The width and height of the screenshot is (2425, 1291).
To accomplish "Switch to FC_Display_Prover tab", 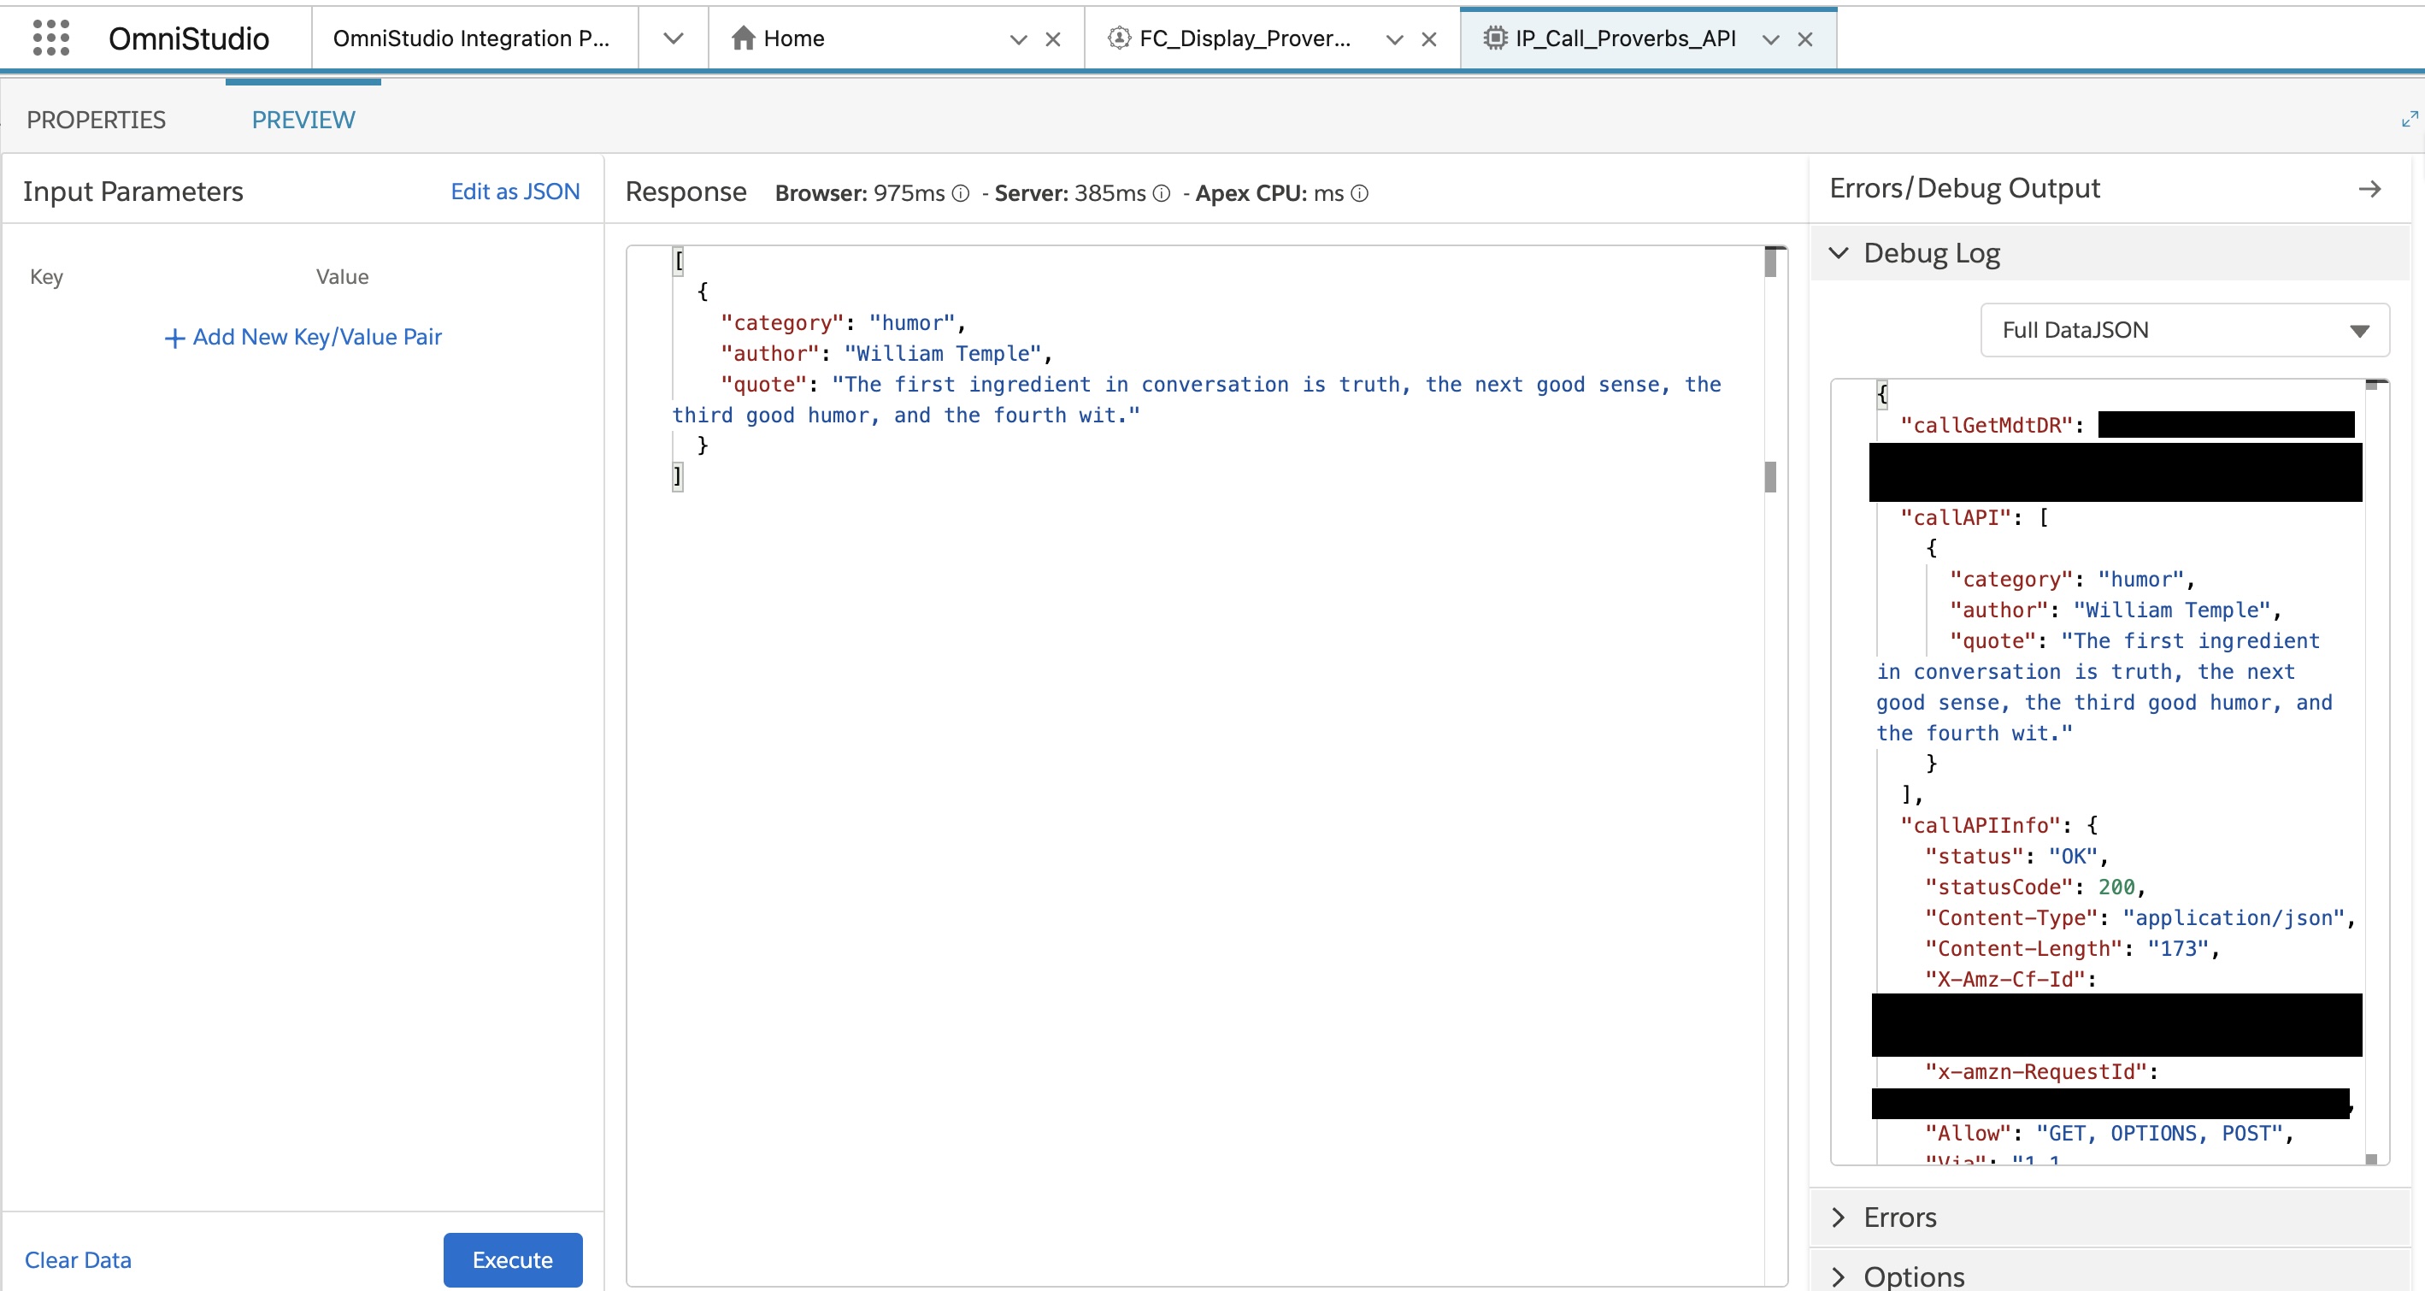I will 1245,38.
